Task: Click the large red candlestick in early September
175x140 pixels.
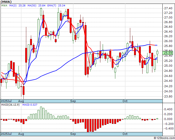Action: 85,50
